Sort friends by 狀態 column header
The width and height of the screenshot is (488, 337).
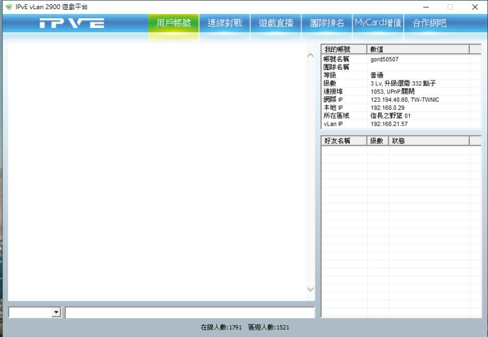click(429, 141)
